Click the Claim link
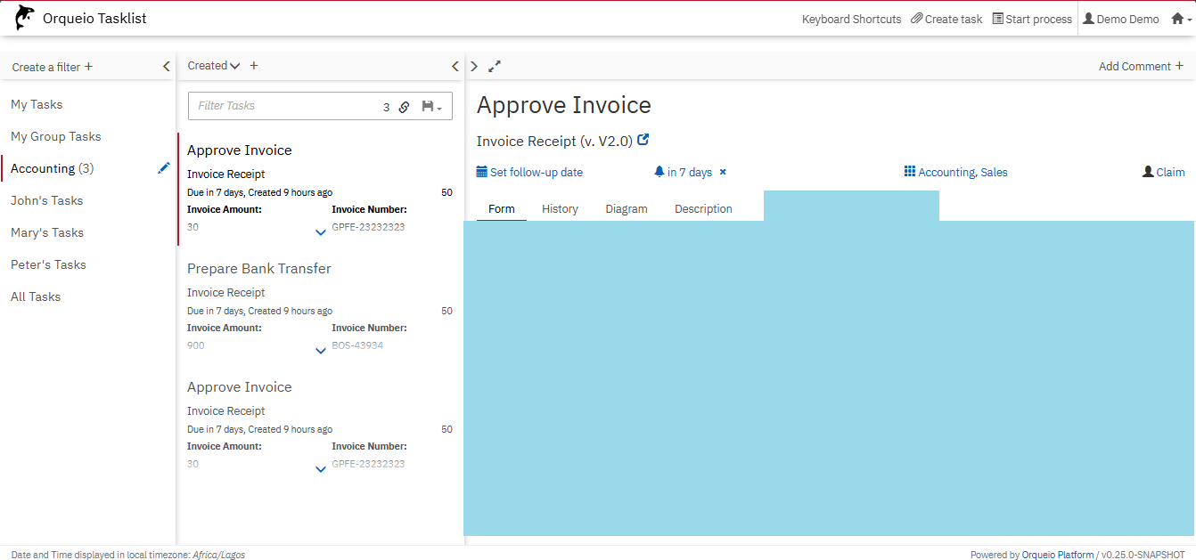The image size is (1196, 560). [x=1169, y=173]
